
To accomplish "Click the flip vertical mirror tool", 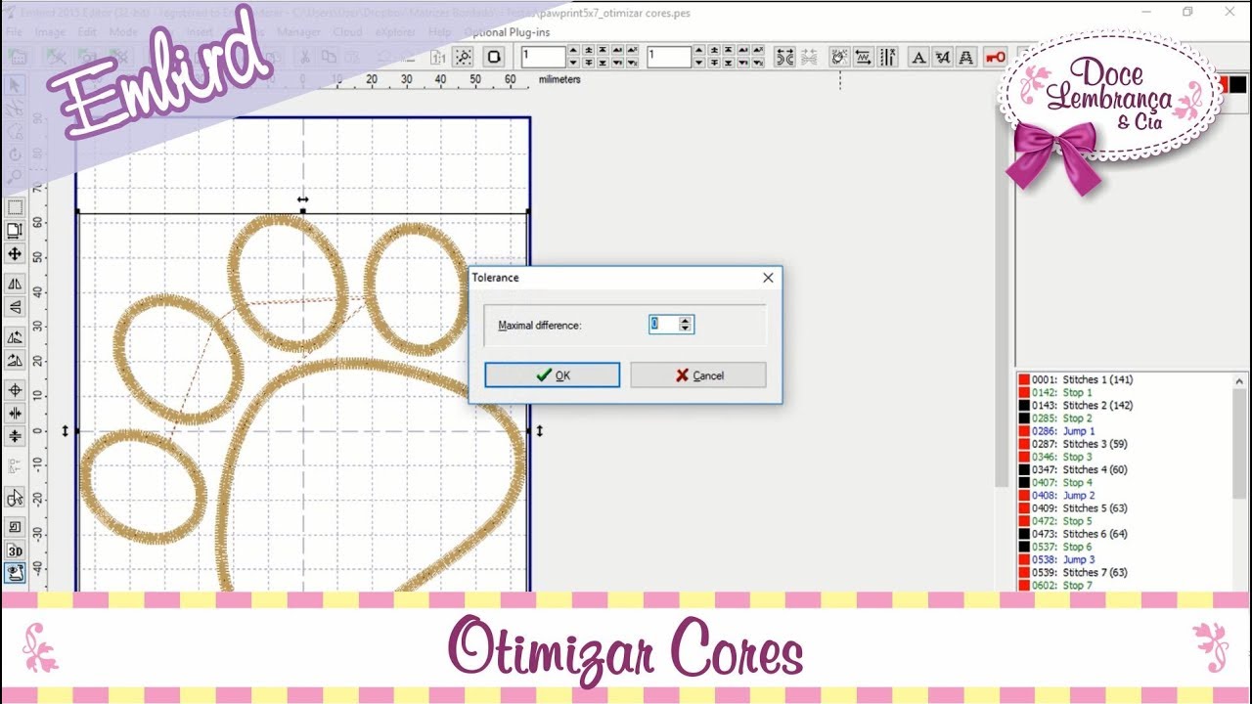I will pos(15,307).
